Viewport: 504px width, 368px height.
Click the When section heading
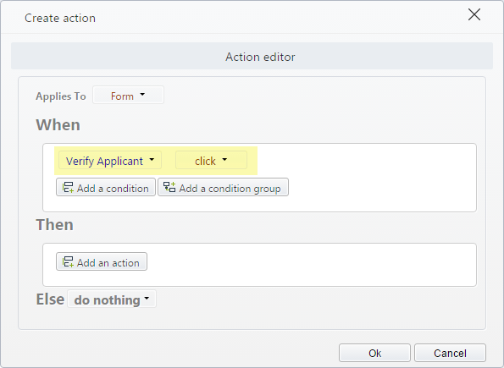click(58, 124)
